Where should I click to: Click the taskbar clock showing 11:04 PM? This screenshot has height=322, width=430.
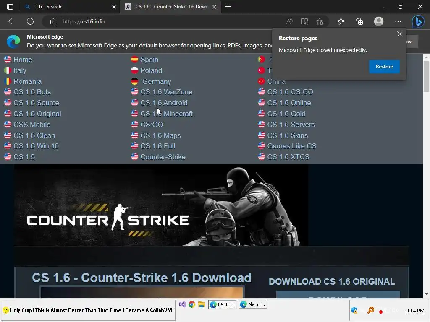click(x=414, y=311)
